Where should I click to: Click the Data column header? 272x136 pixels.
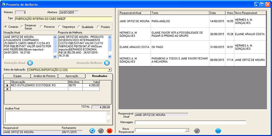pos(217,13)
